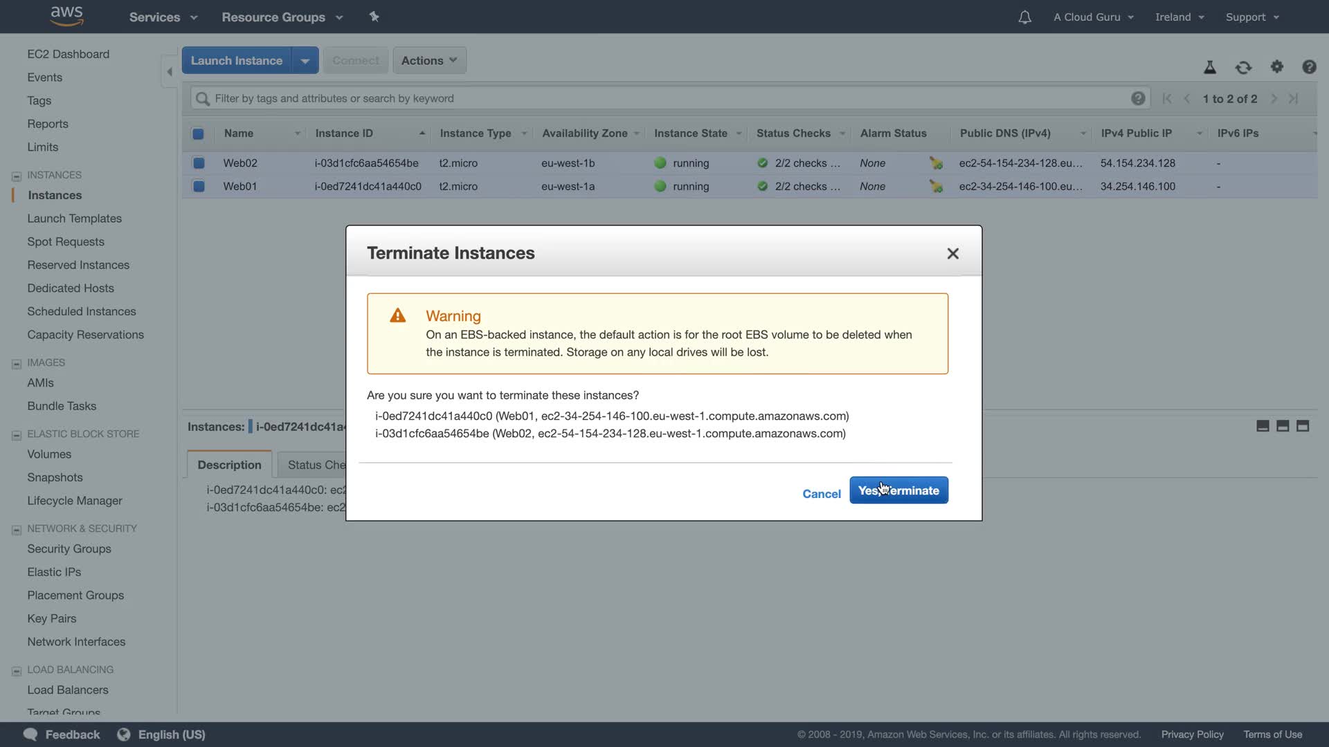Click Cancel in the terminate dialog
1329x747 pixels.
coord(821,494)
